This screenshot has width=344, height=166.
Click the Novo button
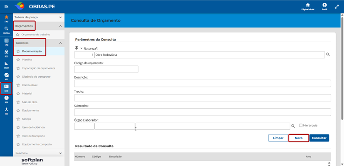click(x=299, y=138)
